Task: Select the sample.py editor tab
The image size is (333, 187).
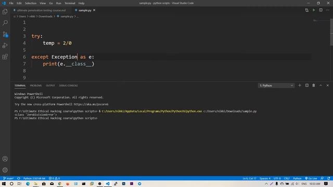Action: click(85, 10)
